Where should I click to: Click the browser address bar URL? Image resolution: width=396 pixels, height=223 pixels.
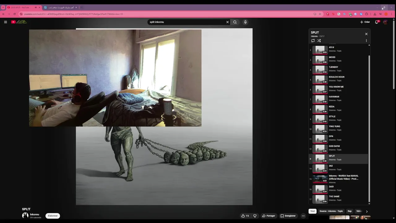click(73, 14)
